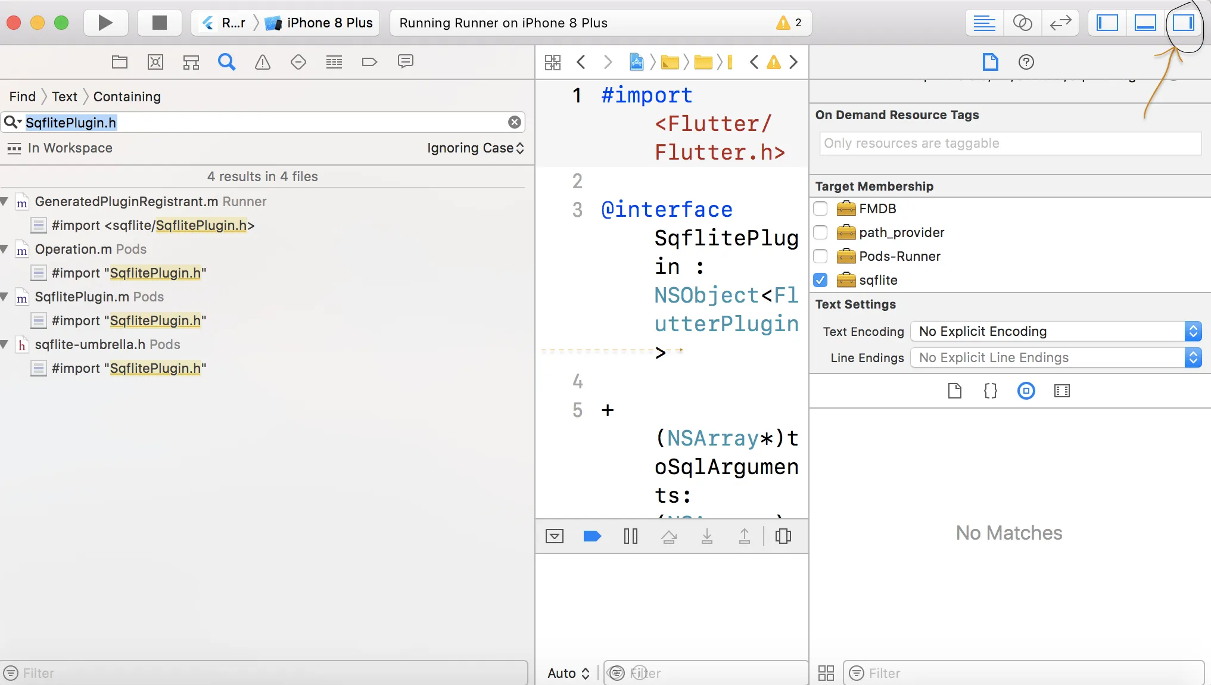The image size is (1211, 685).
Task: Uncheck the sqflite target membership
Action: [820, 280]
